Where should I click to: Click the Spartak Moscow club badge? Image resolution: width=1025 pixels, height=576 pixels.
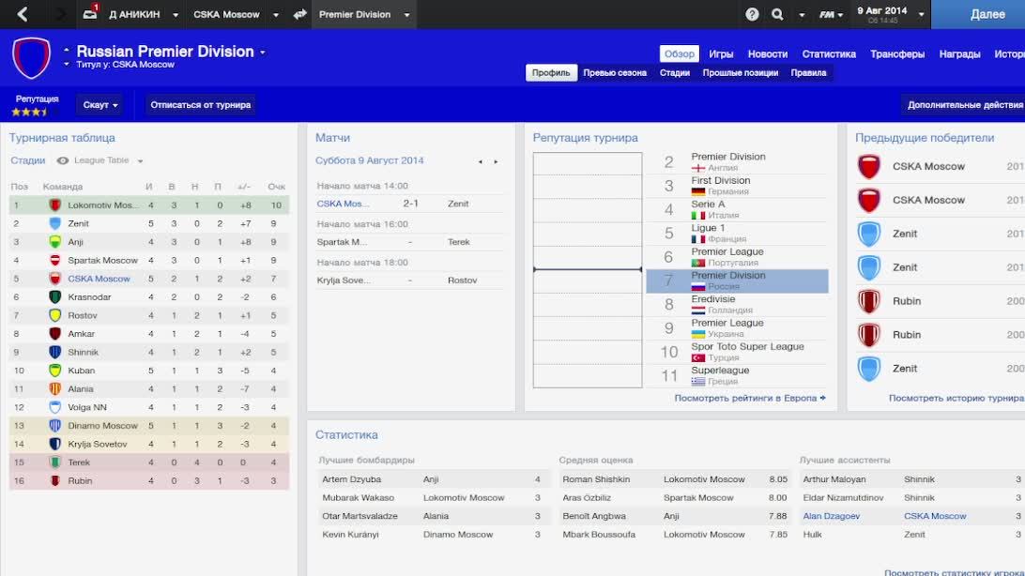(x=54, y=260)
